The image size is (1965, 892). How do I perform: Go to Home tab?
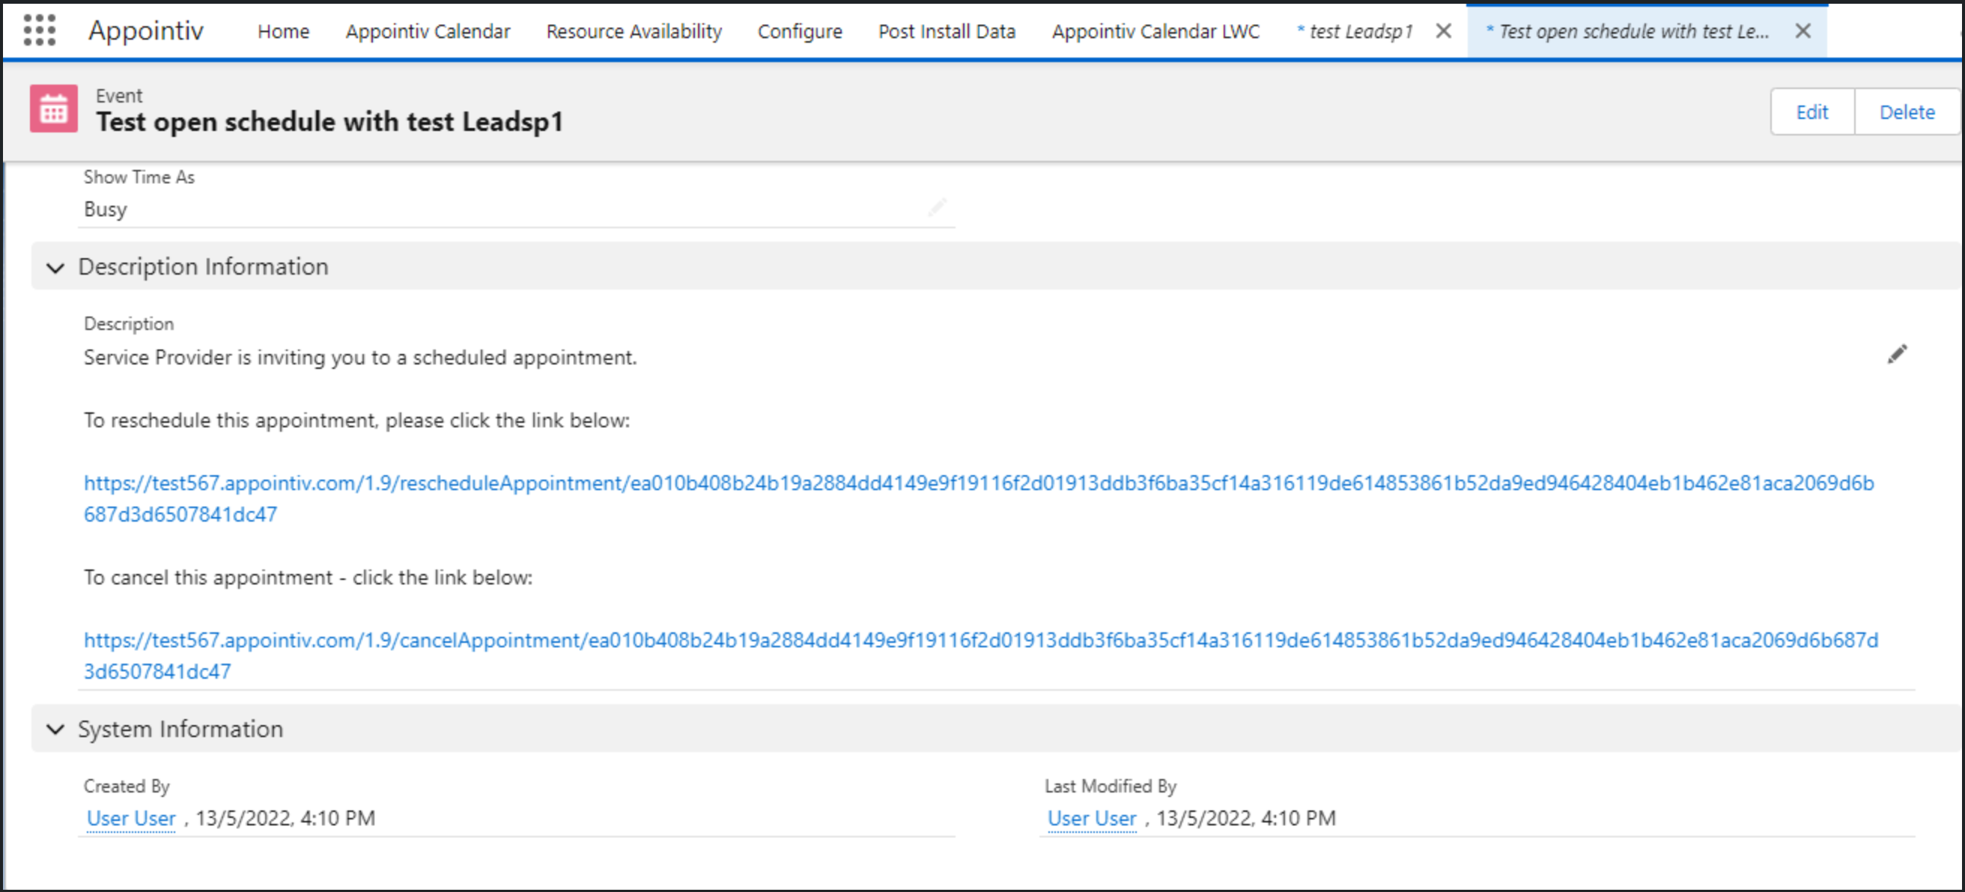tap(283, 31)
